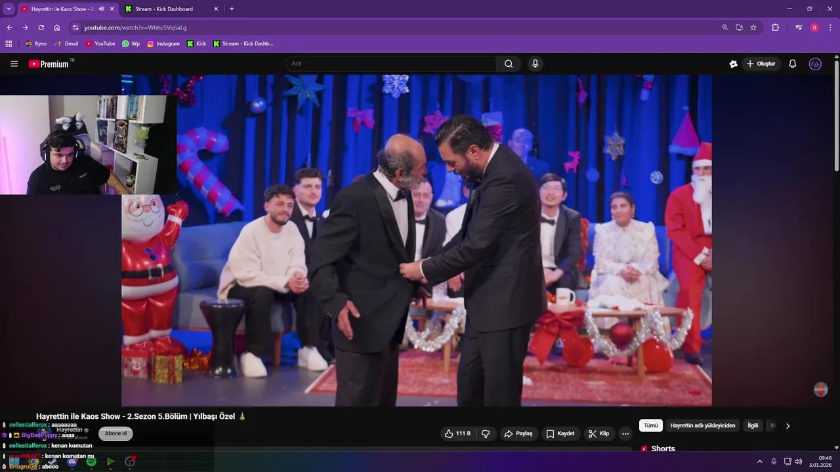Click the install/cast icon in address bar

(x=739, y=28)
